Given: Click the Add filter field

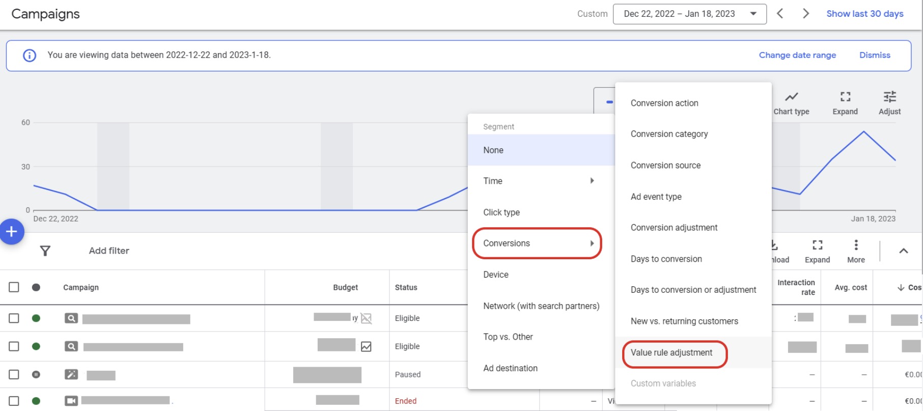Looking at the screenshot, I should [x=109, y=251].
